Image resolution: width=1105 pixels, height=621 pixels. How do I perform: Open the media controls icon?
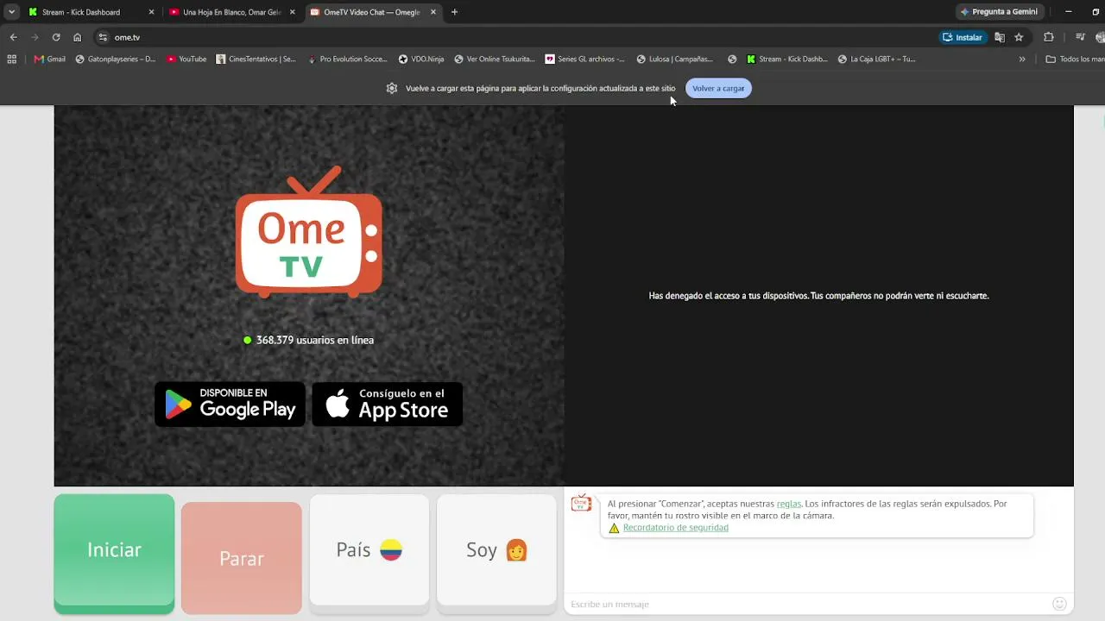click(1080, 37)
